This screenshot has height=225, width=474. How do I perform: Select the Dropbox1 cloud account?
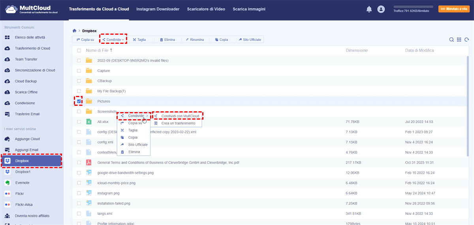(x=23, y=172)
